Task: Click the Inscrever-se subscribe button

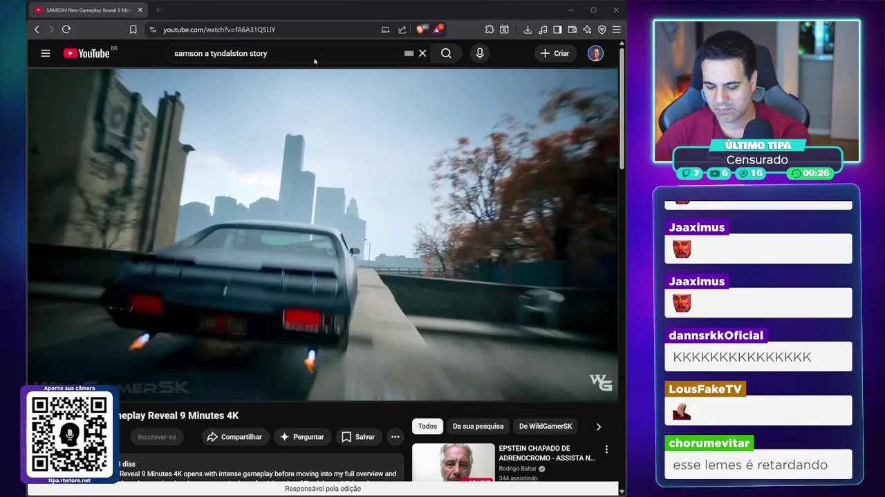Action: click(x=157, y=437)
